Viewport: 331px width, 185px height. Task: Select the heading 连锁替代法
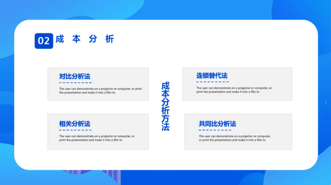[x=212, y=76]
